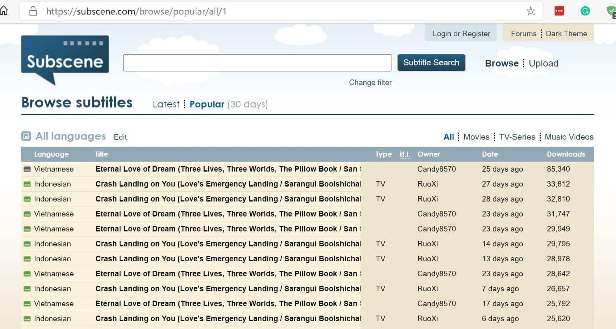Screen dimensions: 616x329
Task: Click the green icon in the 31,747 downloads row
Action: click(27, 214)
